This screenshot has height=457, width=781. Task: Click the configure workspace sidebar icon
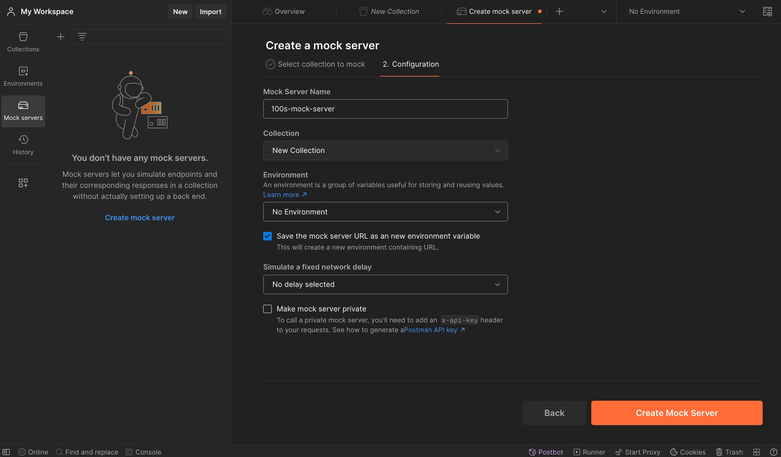(23, 183)
